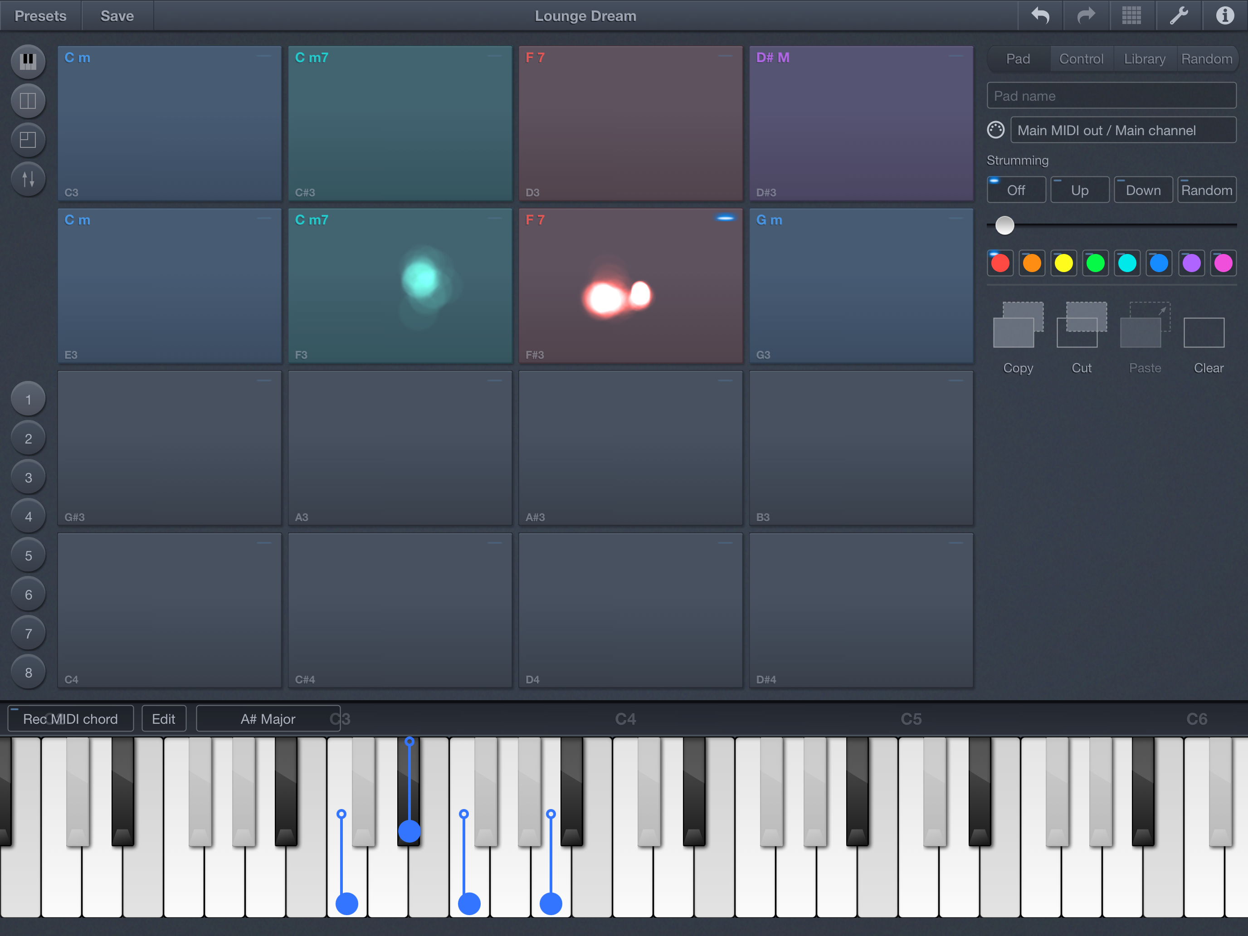1248x936 pixels.
Task: Toggle the Rec MIDI chord button
Action: 71,719
